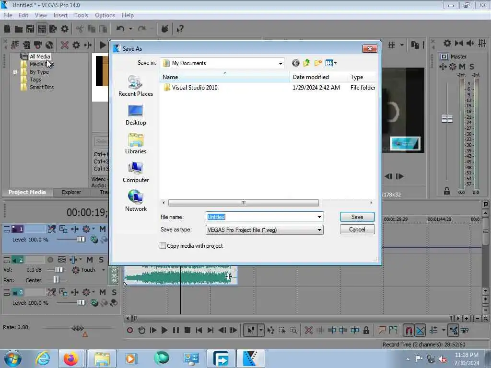Viewport: 491px width, 368px height.
Task: Open the File name dropdown arrow
Action: click(x=319, y=217)
